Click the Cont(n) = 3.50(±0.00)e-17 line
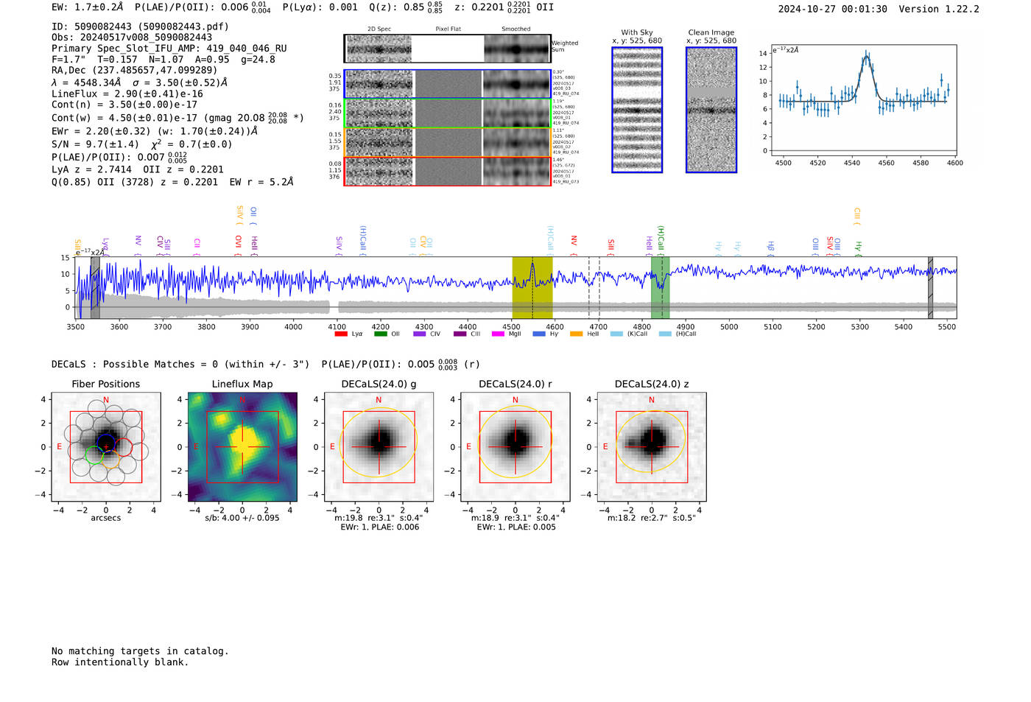Viewport: 1031px width, 702px height. pyautogui.click(x=124, y=105)
